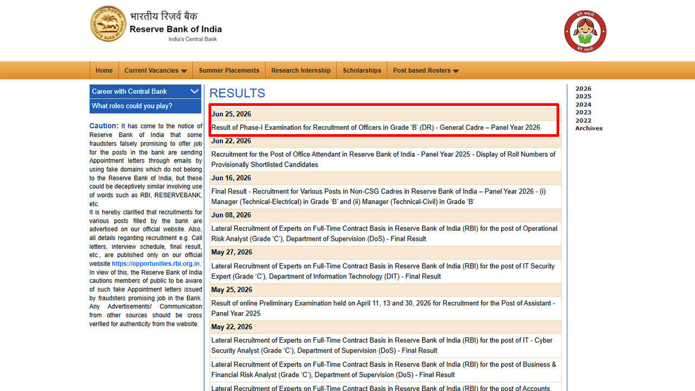Filter results by year 2023
The height and width of the screenshot is (391, 695).
tap(583, 112)
